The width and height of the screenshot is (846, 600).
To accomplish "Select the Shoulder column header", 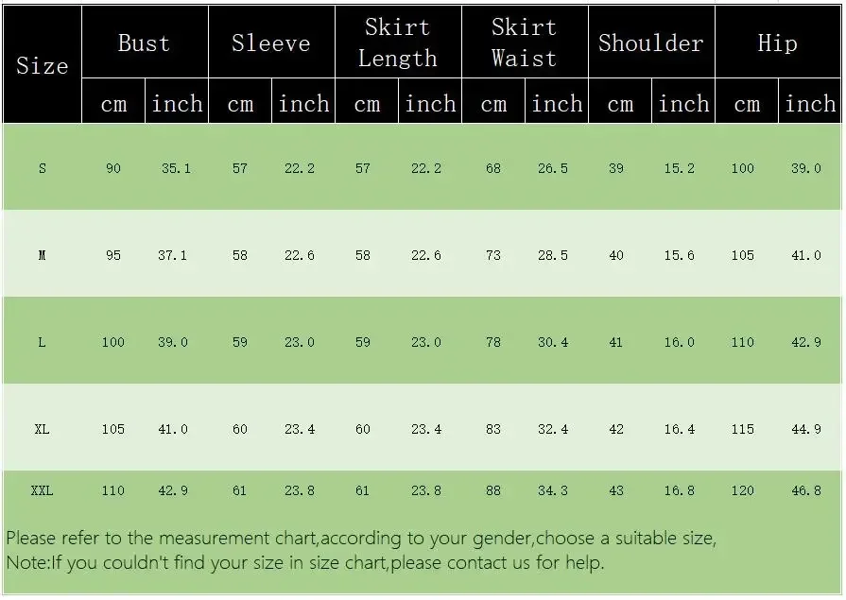I will (x=651, y=43).
